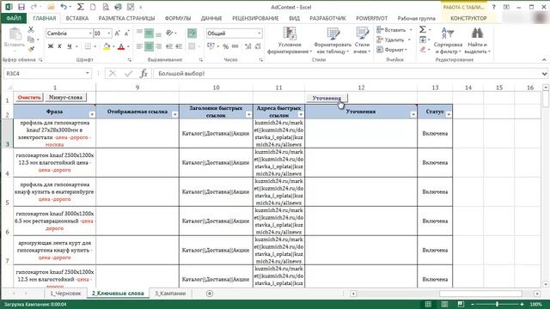Increase font size with the larger A icon
The image size is (550, 309).
click(118, 33)
